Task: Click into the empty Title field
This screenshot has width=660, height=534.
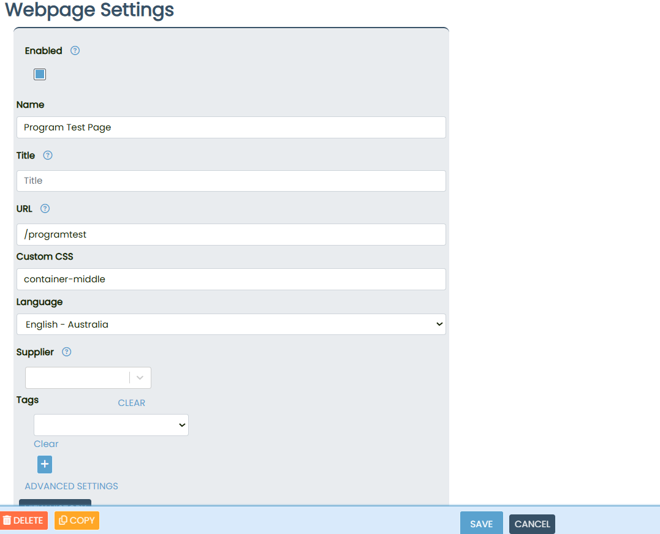Action: point(231,181)
